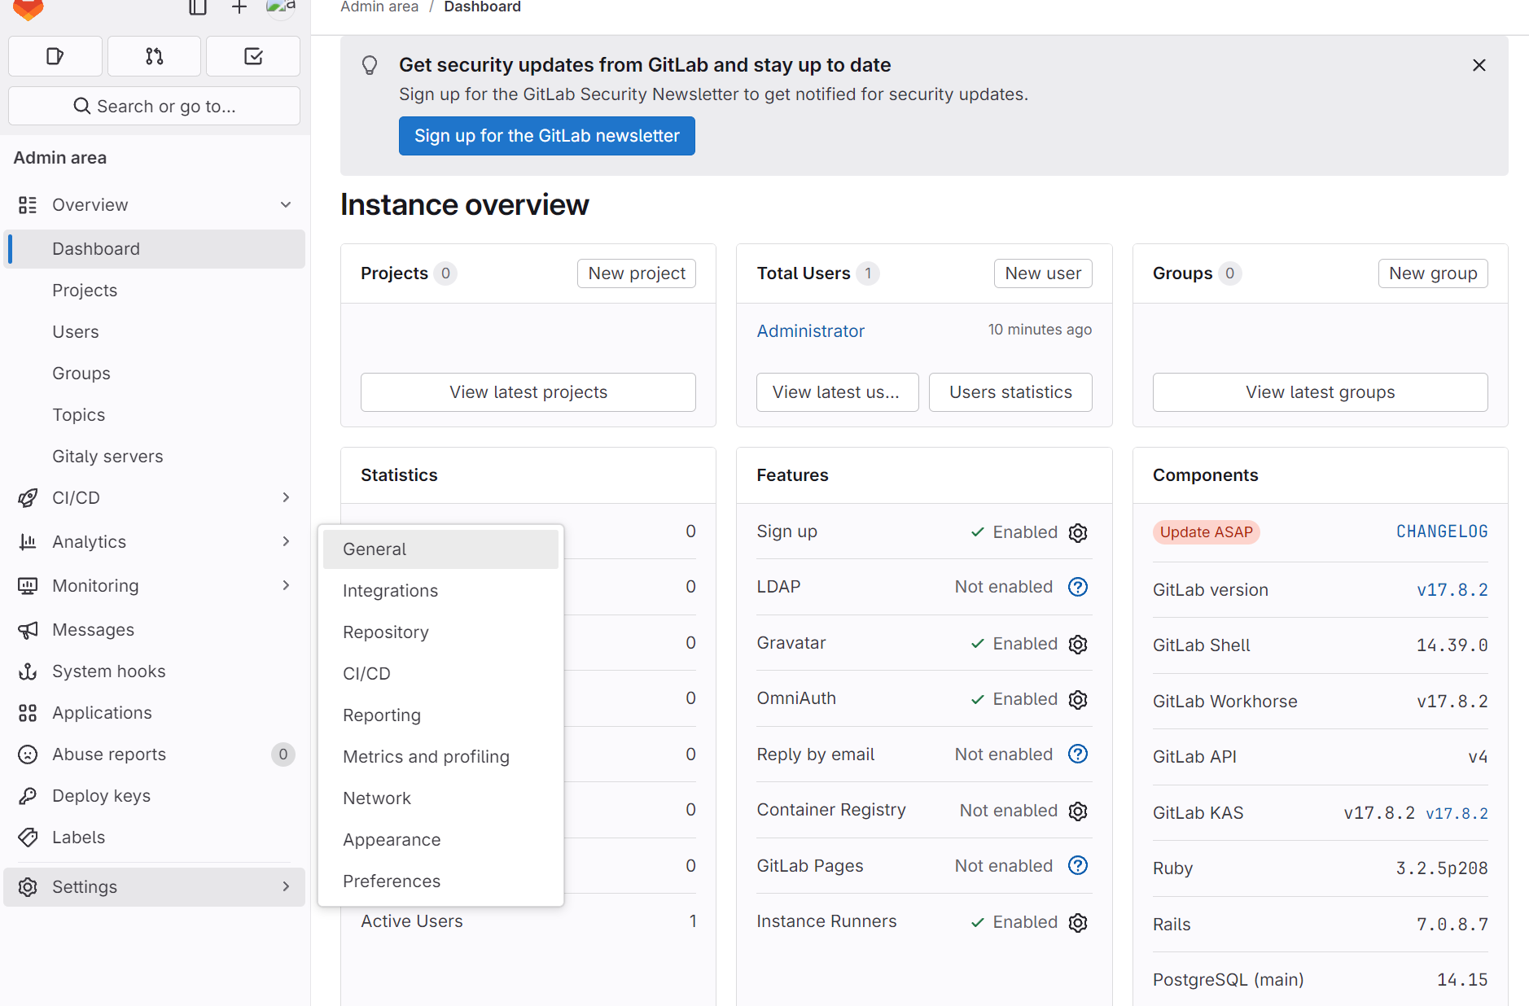Screen dimensions: 1529x1006
Task: Open Sign up settings gear icon
Action: (x=1078, y=532)
